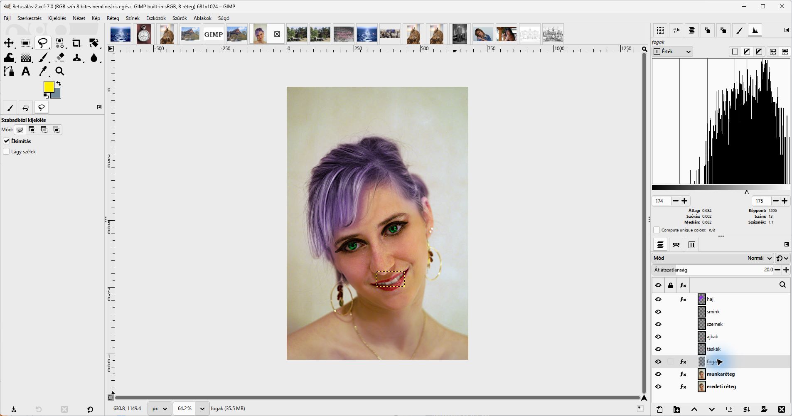Open the Réteg menu

pos(113,18)
